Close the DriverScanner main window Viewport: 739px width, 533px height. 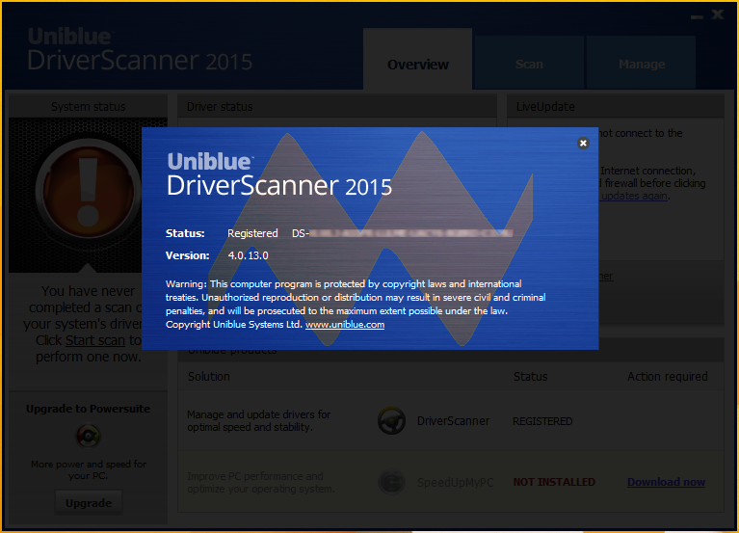tap(717, 14)
